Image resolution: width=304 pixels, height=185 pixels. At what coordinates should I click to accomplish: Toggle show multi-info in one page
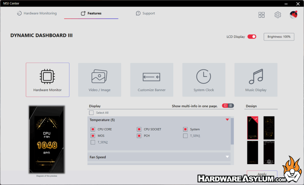tap(228, 106)
